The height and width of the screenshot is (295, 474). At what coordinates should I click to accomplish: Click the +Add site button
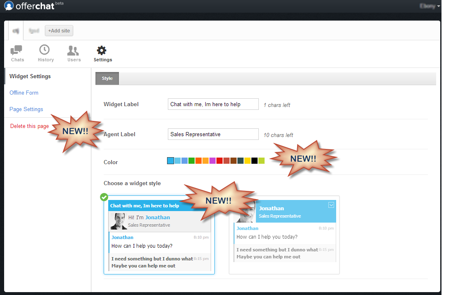coord(59,30)
